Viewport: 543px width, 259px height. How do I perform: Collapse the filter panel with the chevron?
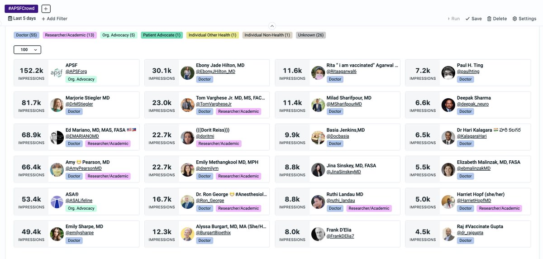[271, 26]
